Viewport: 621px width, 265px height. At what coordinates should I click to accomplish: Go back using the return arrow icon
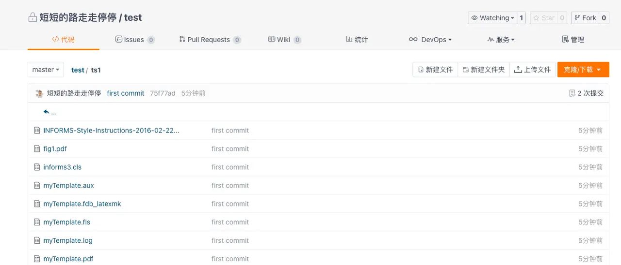coord(47,112)
